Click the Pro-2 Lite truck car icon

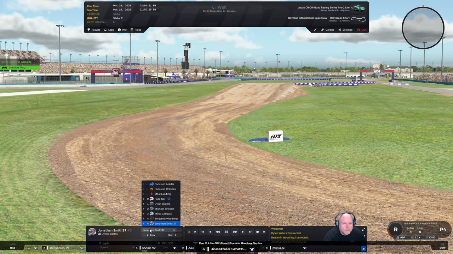[358, 8]
